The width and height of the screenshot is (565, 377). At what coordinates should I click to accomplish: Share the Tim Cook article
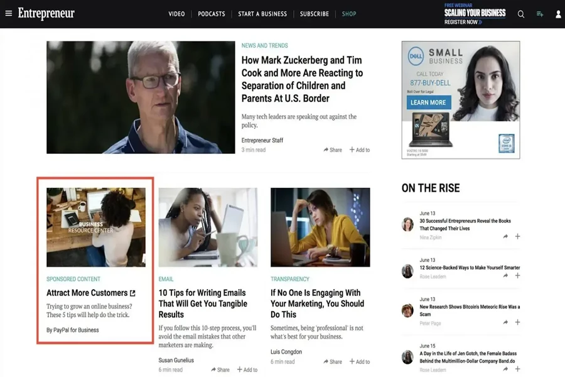point(333,150)
